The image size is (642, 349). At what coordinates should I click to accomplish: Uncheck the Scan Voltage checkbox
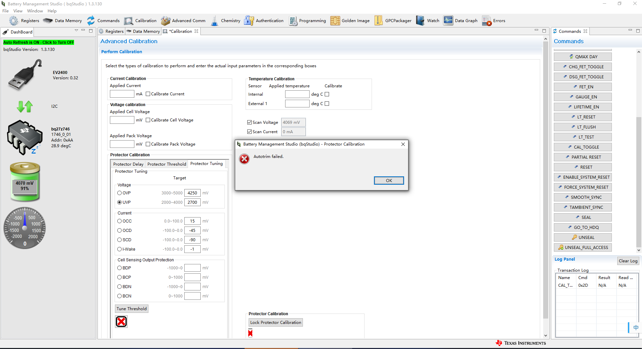point(249,122)
